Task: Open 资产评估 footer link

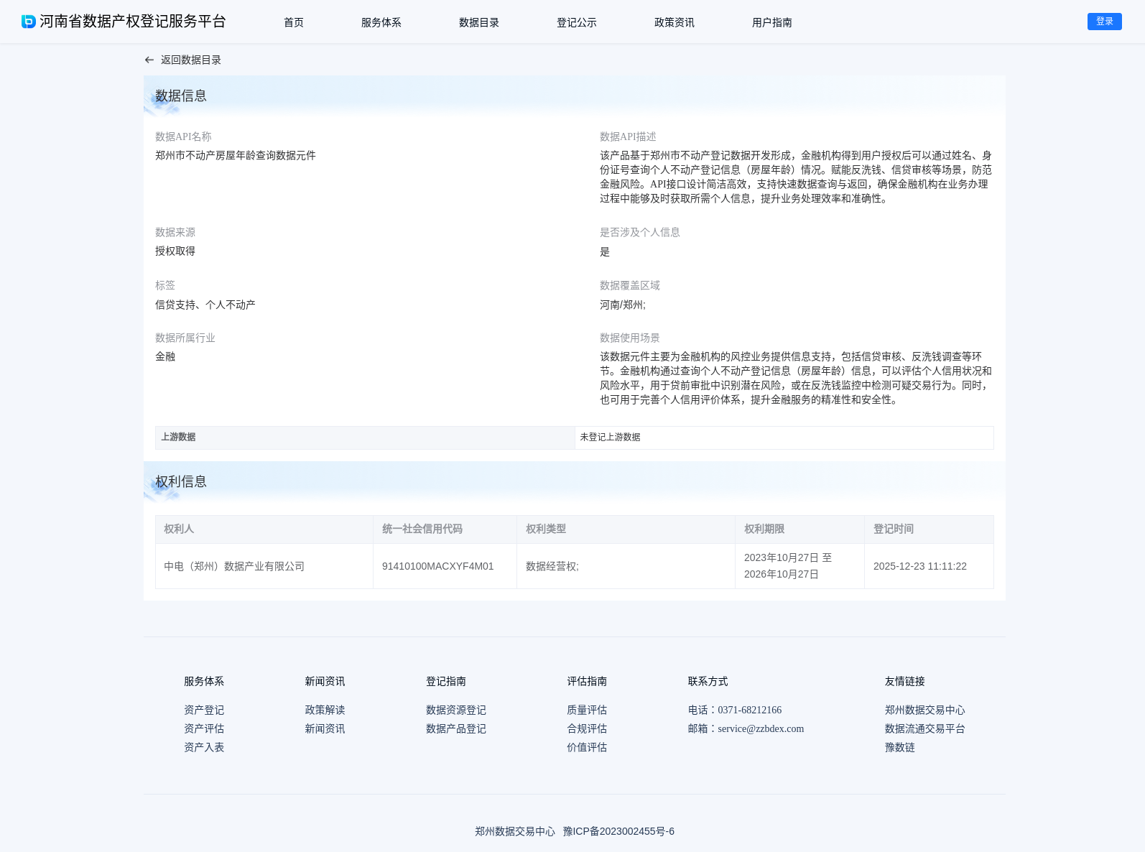Action: click(x=204, y=728)
